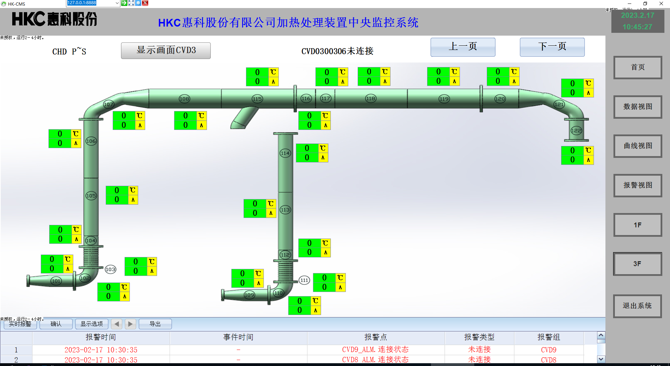This screenshot has width=670, height=366.
Task: Open the blue settings gear icon
Action: (138, 3)
